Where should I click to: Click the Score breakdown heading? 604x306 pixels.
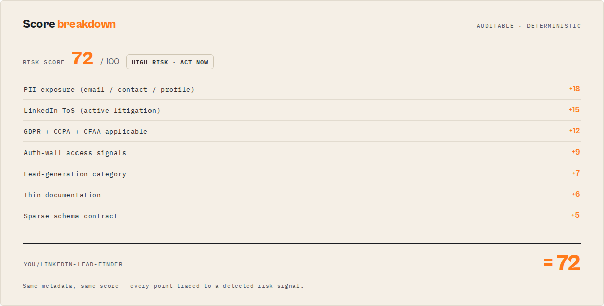coord(69,24)
